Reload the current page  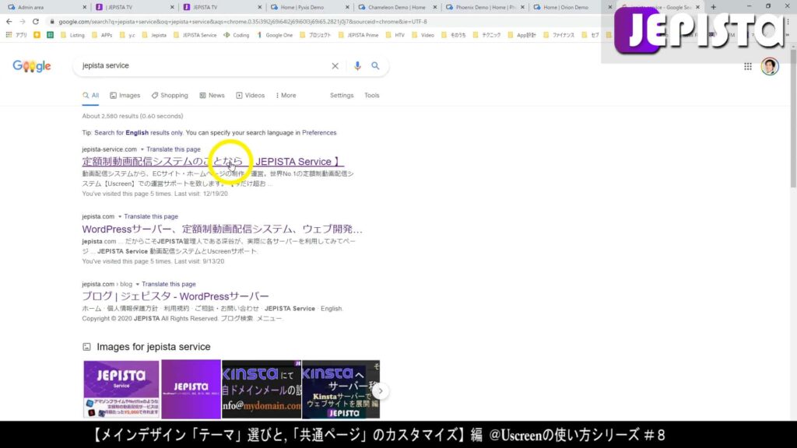click(x=36, y=22)
